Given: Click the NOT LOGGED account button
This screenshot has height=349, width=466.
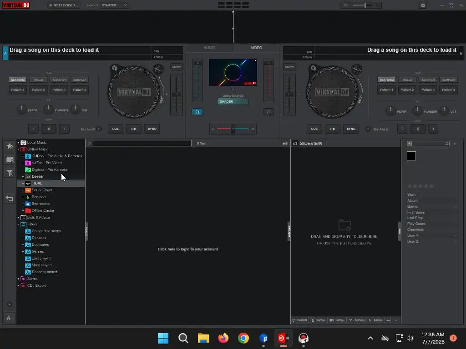Looking at the screenshot, I should coord(64,5).
